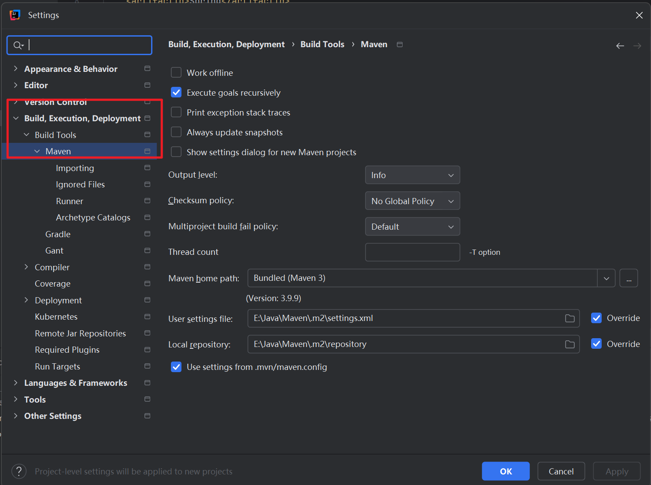651x485 pixels.
Task: Click project-level icon beside Run Targets
Action: [148, 366]
